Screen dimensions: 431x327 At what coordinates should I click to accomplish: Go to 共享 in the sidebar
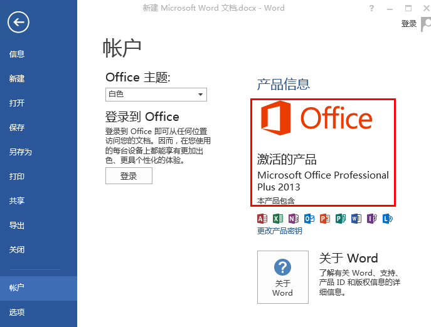tap(38, 200)
